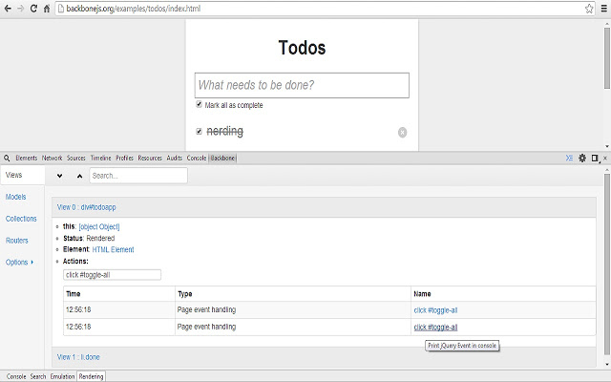
Task: Delete the nerding todo item
Action: click(402, 133)
